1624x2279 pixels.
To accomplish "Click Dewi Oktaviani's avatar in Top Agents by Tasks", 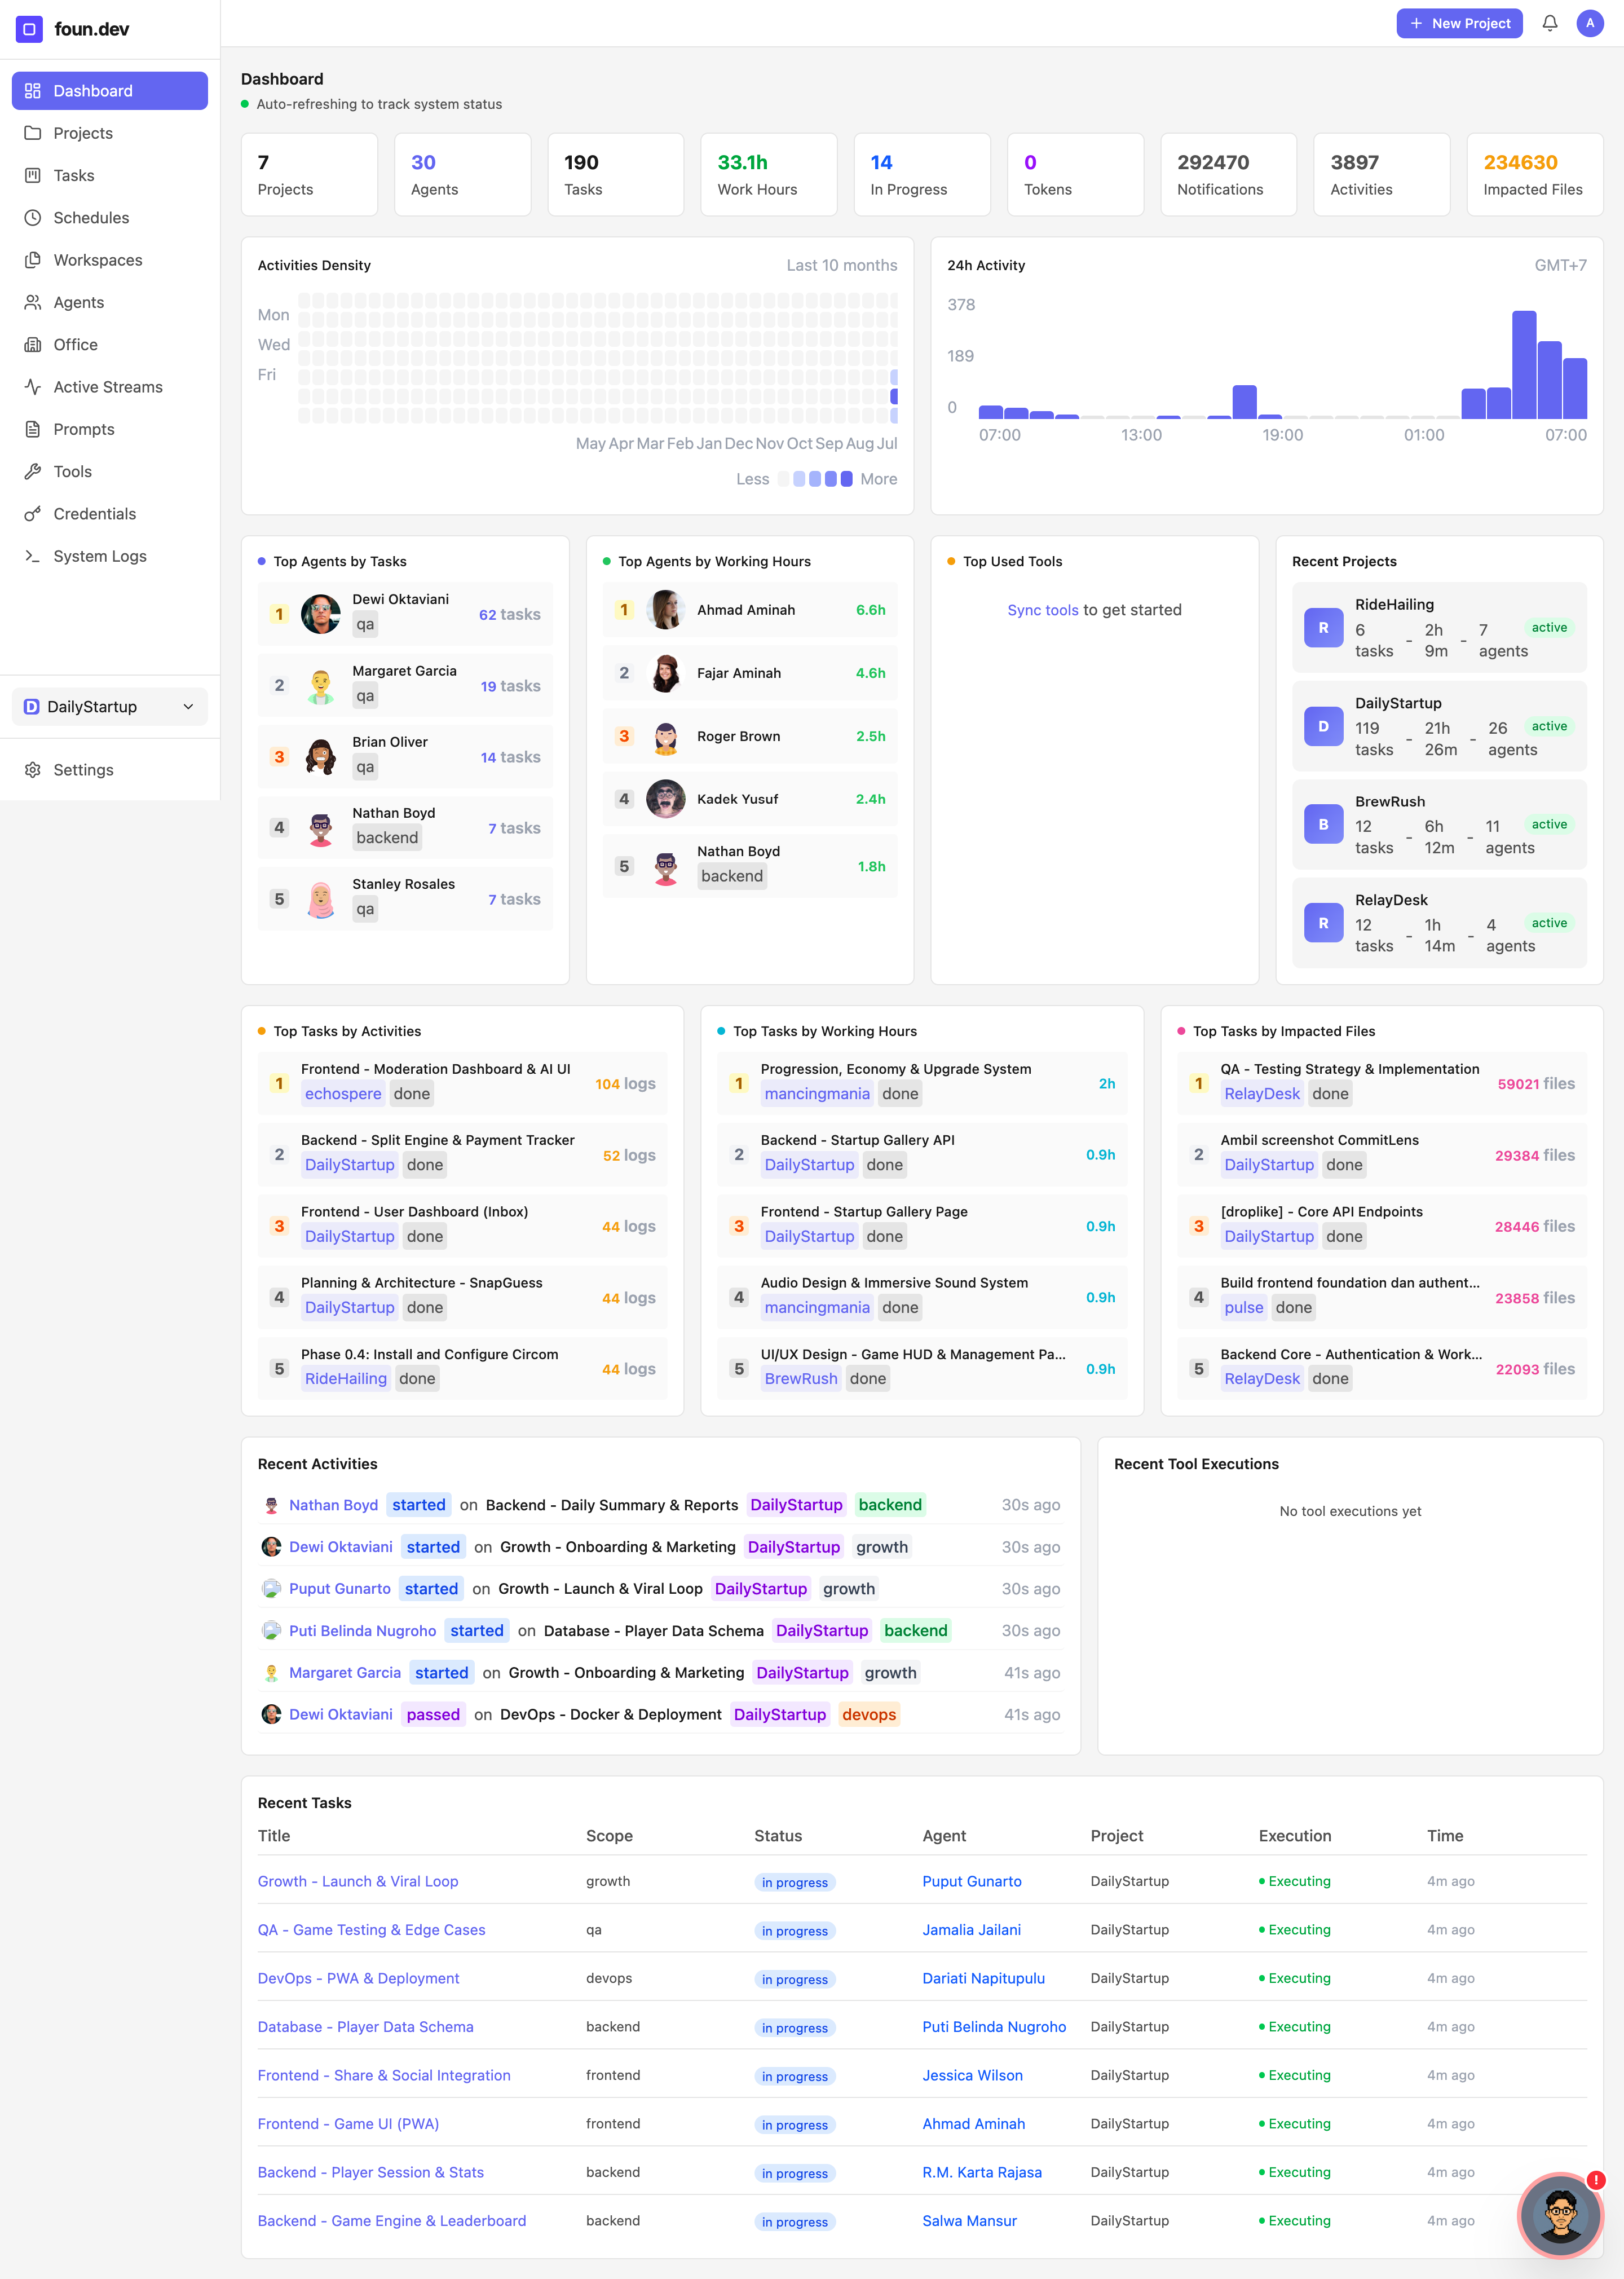I will pyautogui.click(x=320, y=614).
